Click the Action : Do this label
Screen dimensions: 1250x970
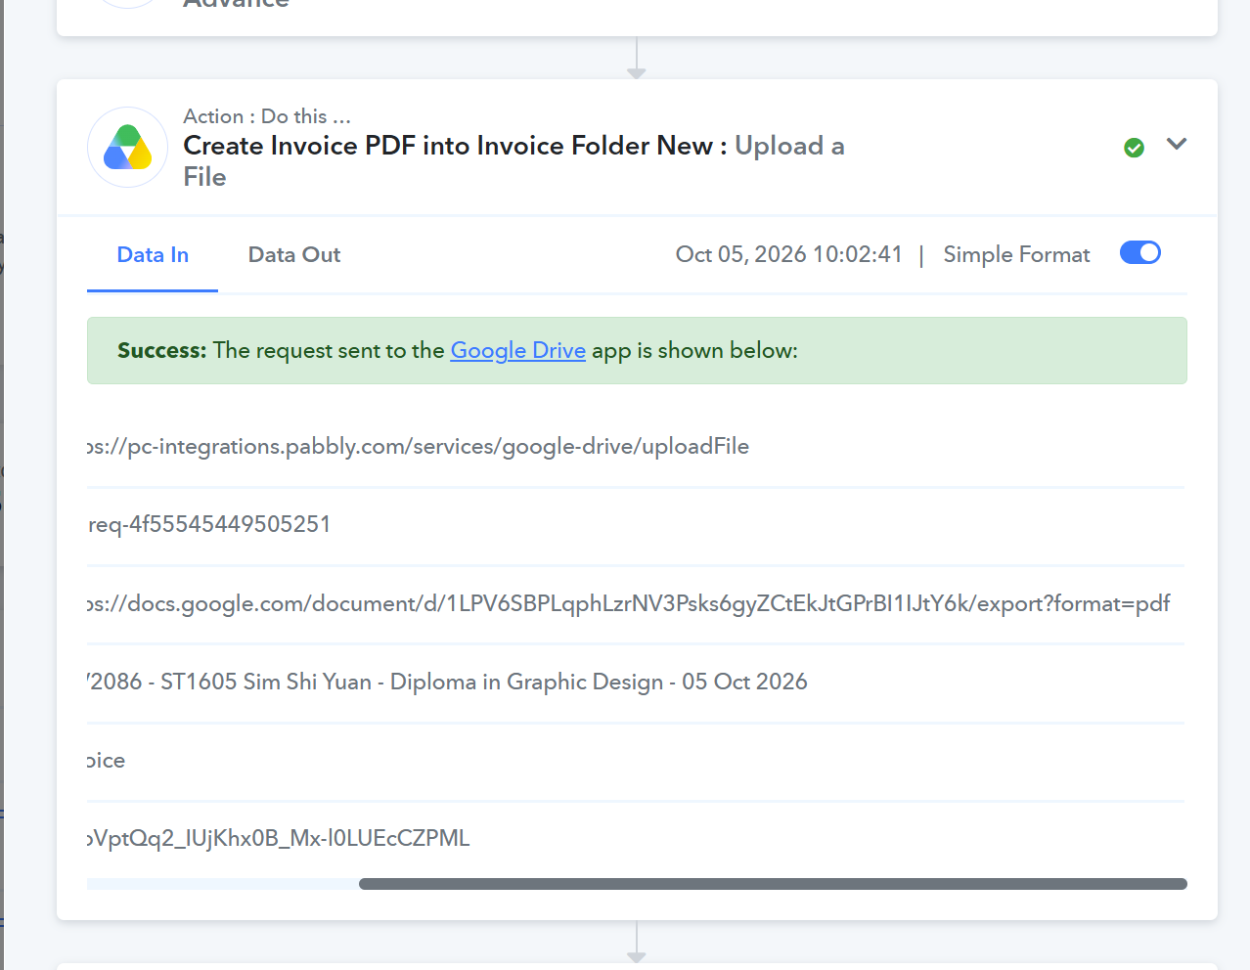[267, 116]
